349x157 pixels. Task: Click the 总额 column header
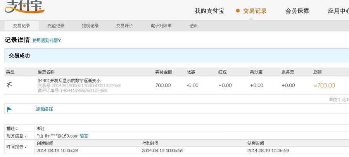tap(317, 72)
